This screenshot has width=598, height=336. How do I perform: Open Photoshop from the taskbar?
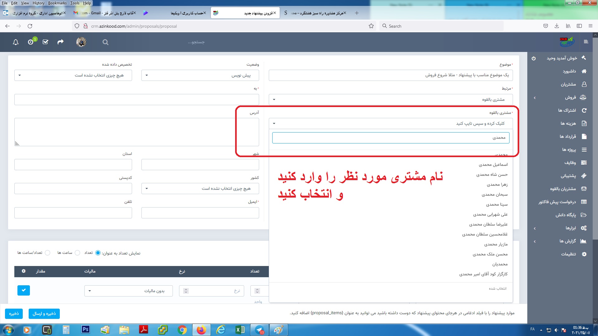pos(86,329)
